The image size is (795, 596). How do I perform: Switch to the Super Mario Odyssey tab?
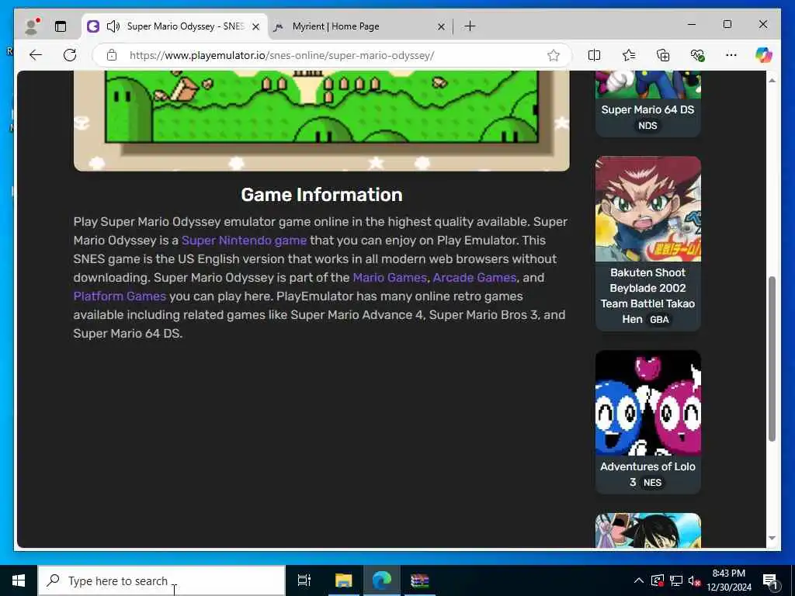pyautogui.click(x=175, y=26)
